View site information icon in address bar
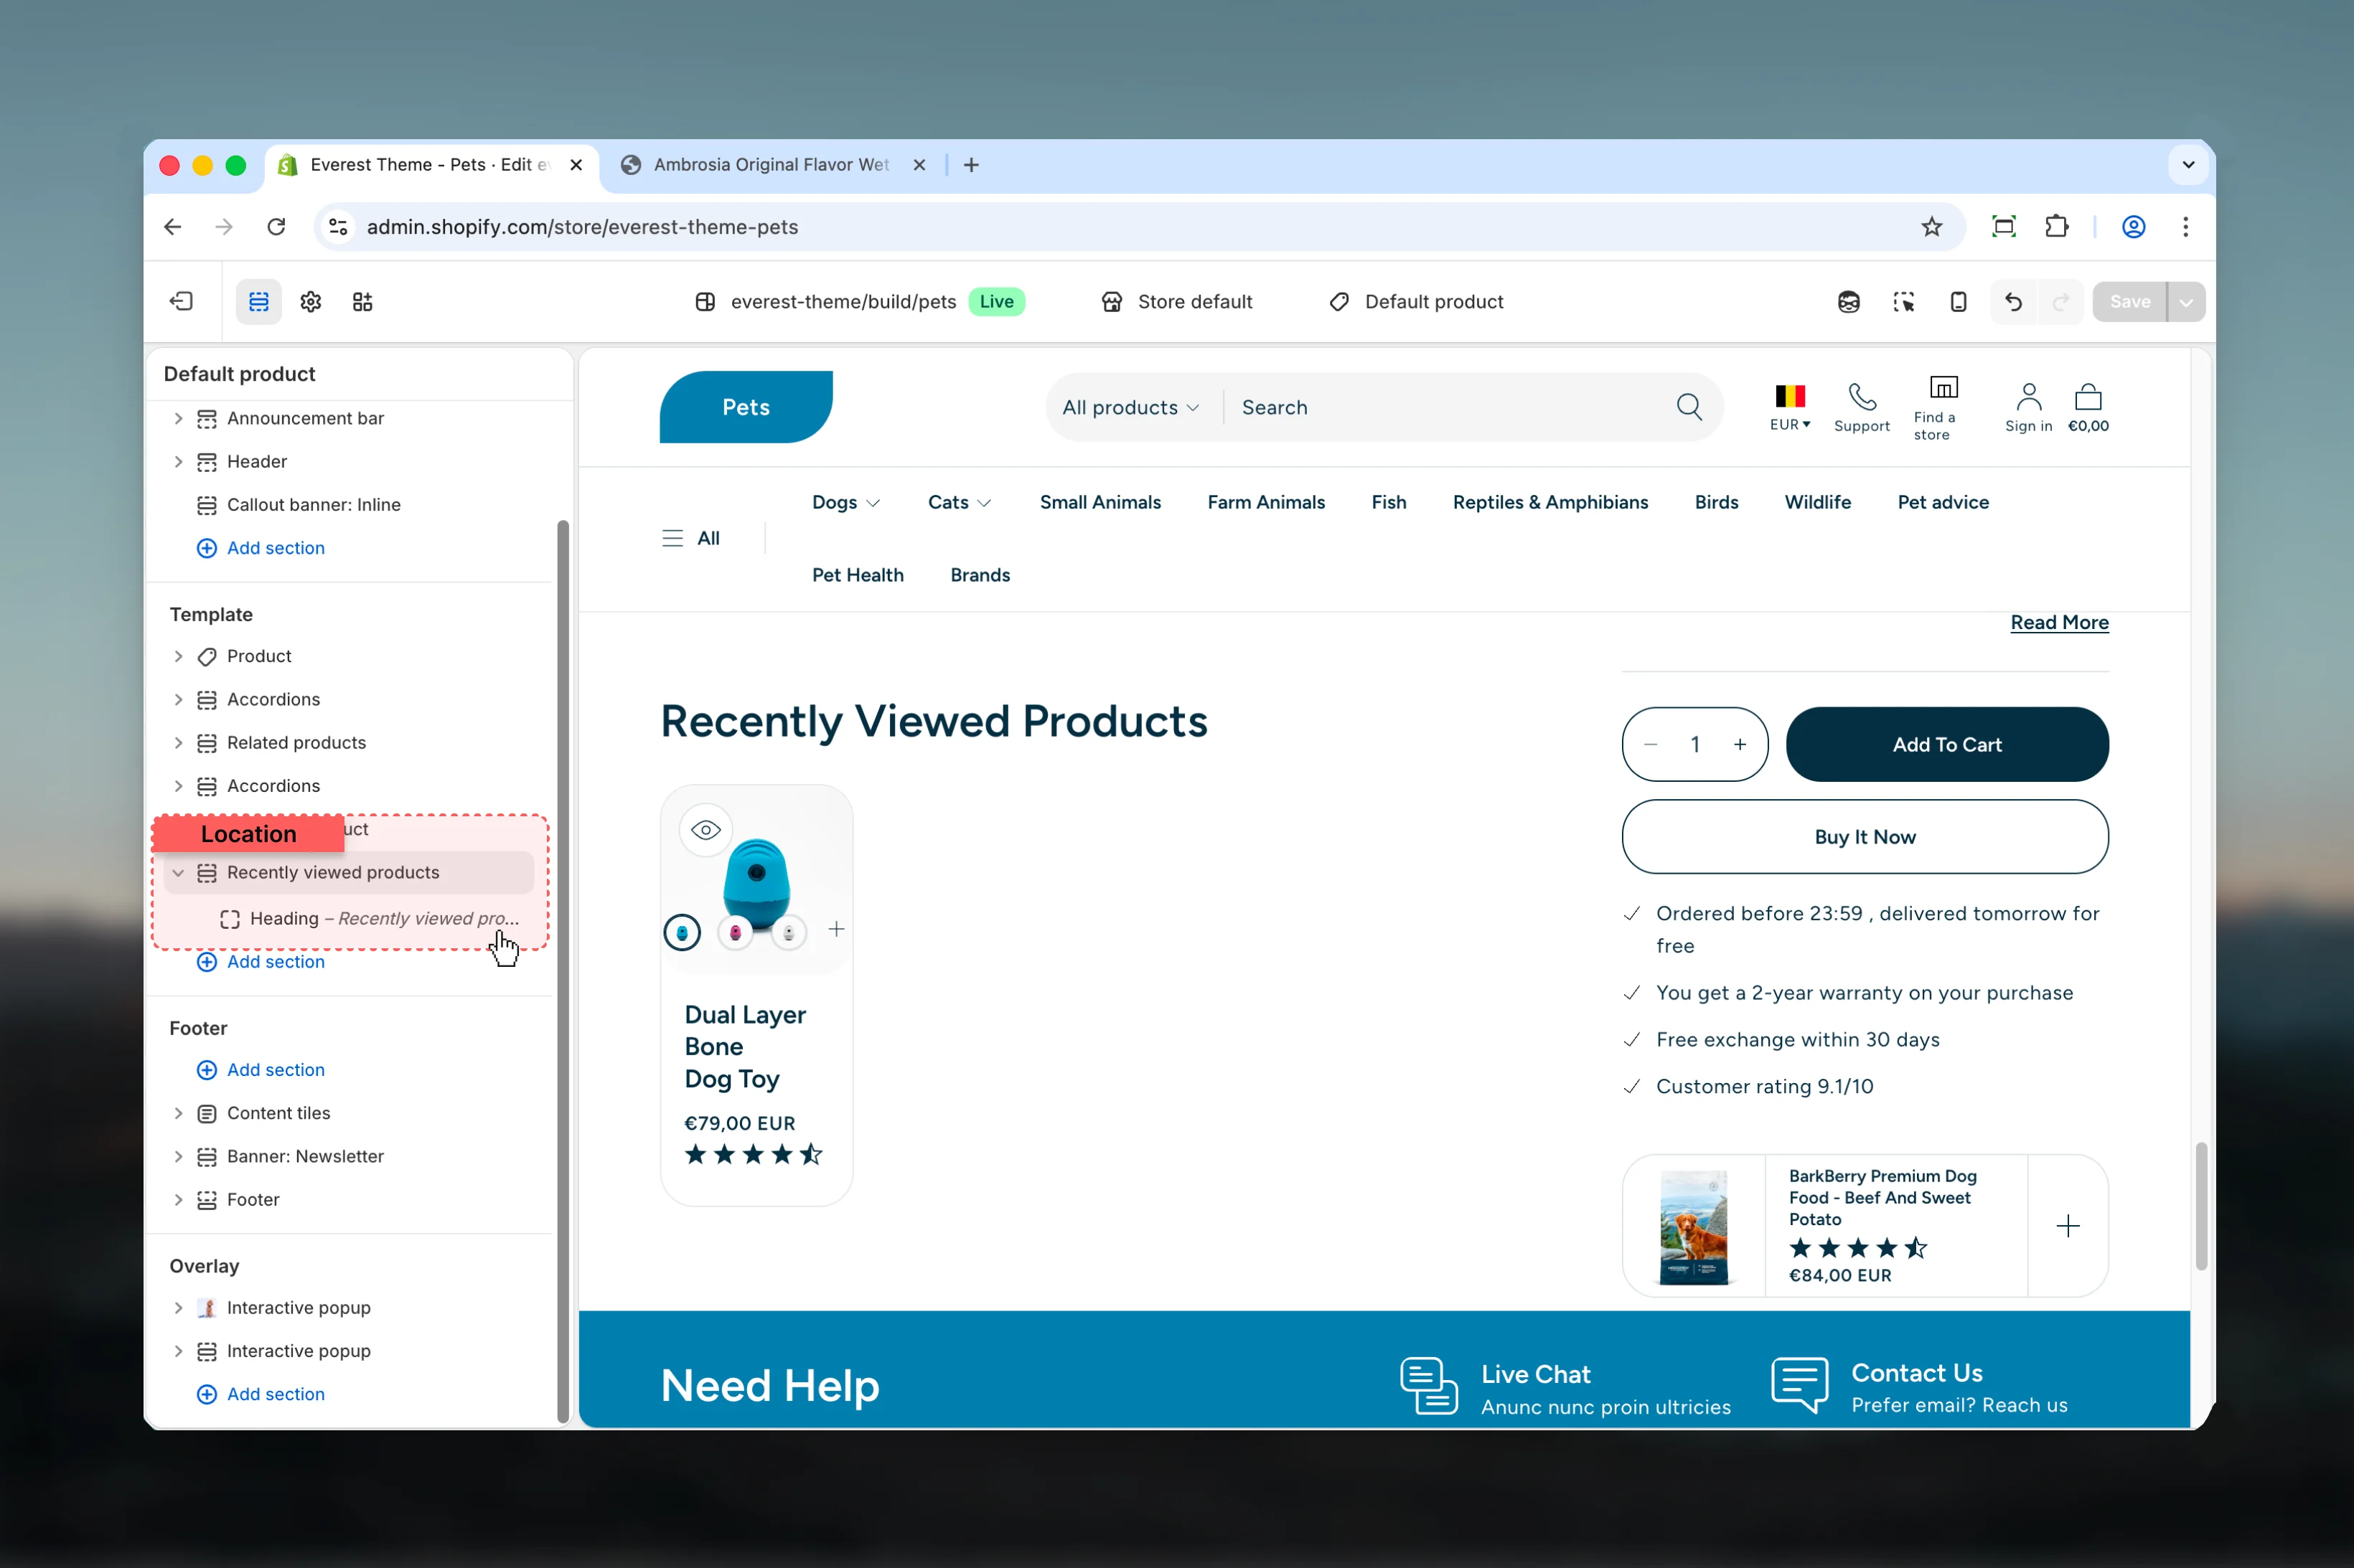This screenshot has height=1568, width=2354. point(338,227)
